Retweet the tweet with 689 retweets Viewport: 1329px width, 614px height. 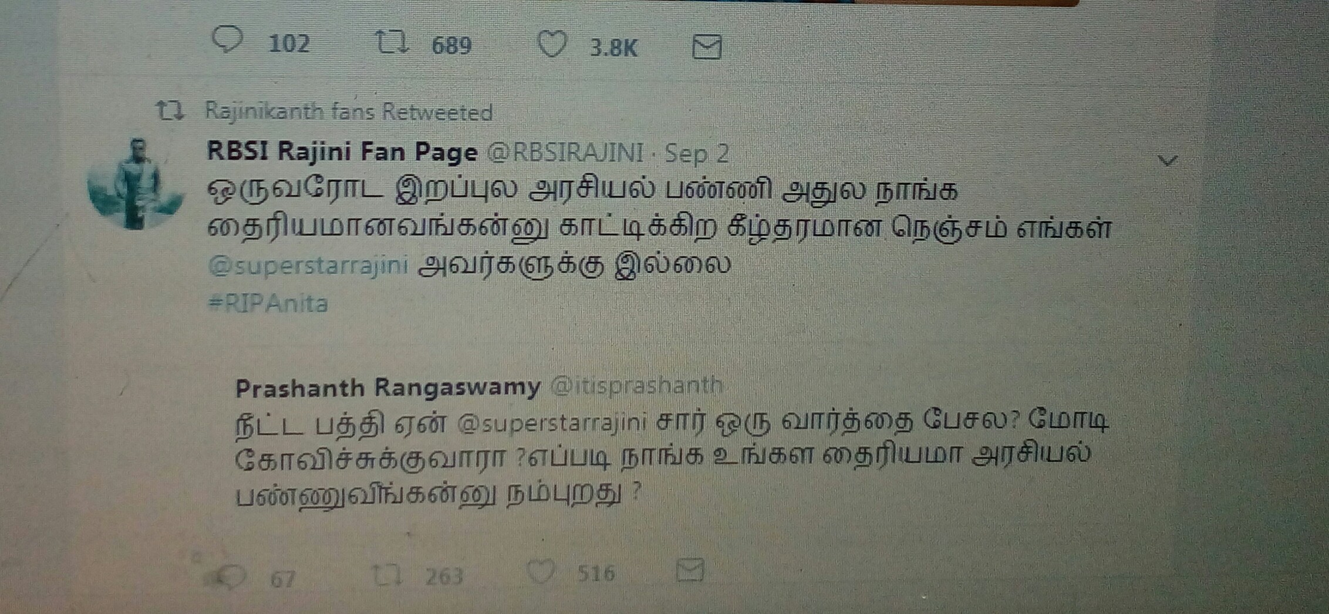pyautogui.click(x=392, y=43)
